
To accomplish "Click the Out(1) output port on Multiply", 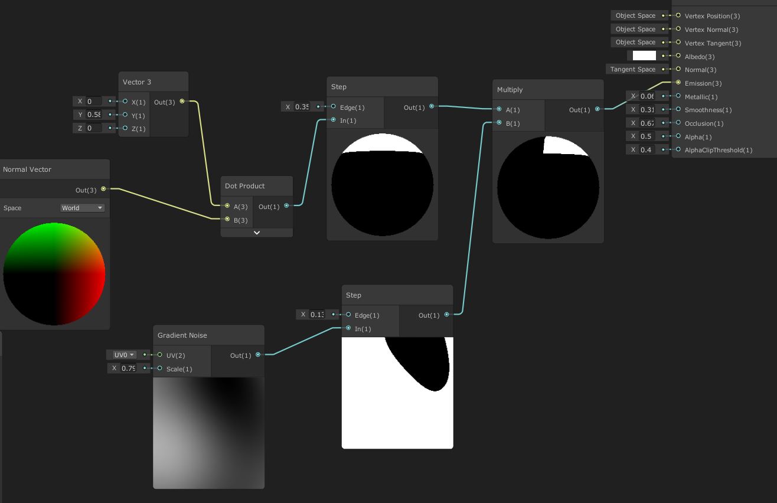I will coord(598,109).
